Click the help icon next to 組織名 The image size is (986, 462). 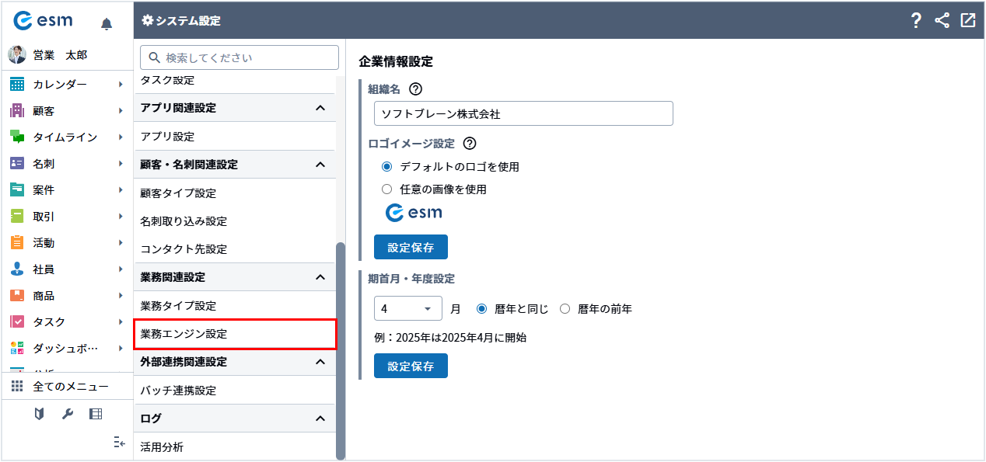[415, 89]
